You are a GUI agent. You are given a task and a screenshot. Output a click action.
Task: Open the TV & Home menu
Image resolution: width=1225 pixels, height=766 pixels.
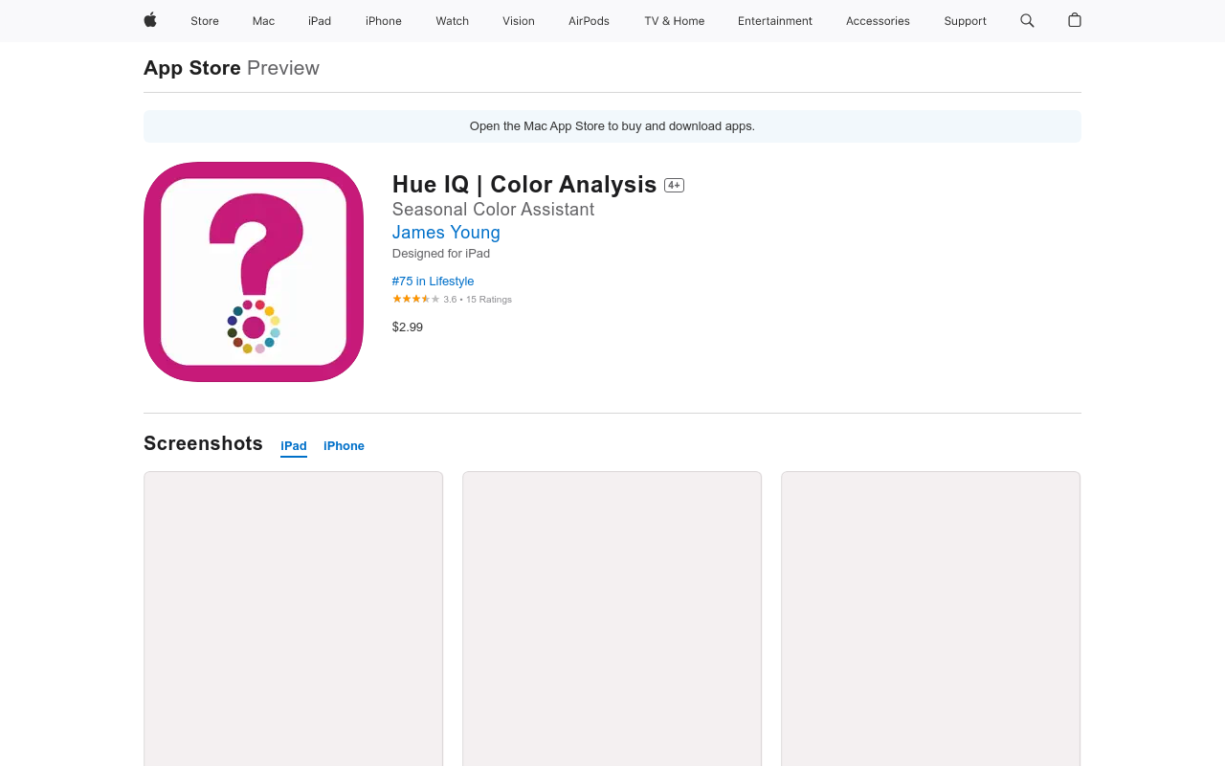point(675,21)
